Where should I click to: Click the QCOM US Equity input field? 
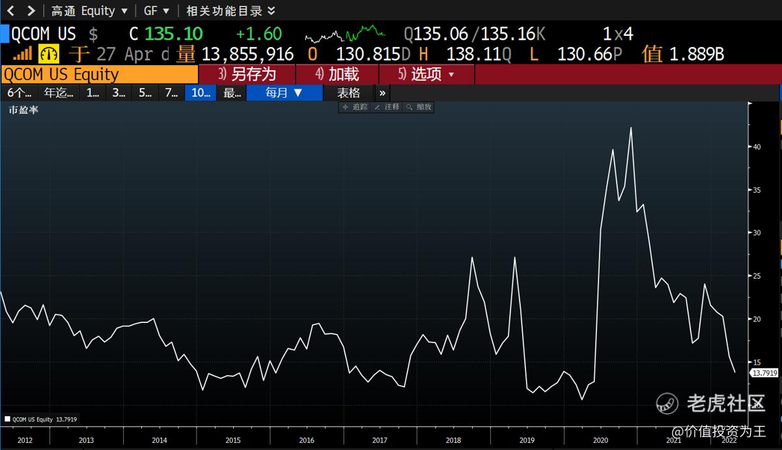[x=100, y=74]
